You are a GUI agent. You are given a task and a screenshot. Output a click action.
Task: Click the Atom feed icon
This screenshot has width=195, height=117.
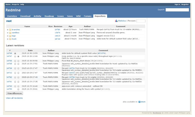(x=140, y=102)
